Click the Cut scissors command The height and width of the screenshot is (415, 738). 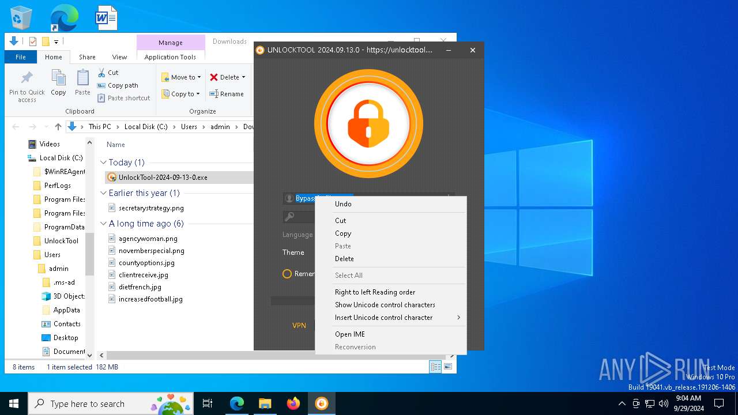coord(108,73)
